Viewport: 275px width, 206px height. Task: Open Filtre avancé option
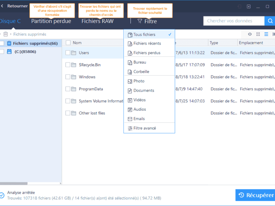click(x=149, y=128)
